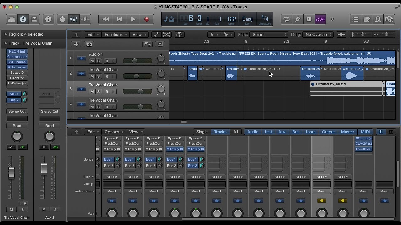This screenshot has height=225, width=401.
Task: Open the REQ 6 plug-in slot
Action: point(17,51)
